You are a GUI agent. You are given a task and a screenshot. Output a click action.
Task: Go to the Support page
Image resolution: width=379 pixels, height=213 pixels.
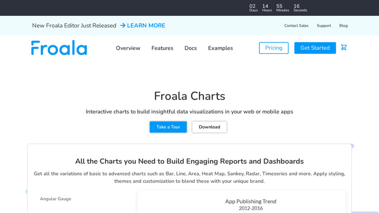324,26
